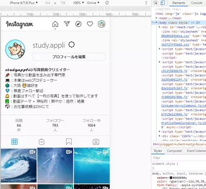Click the プロフィールを編集 button

pos(69,57)
